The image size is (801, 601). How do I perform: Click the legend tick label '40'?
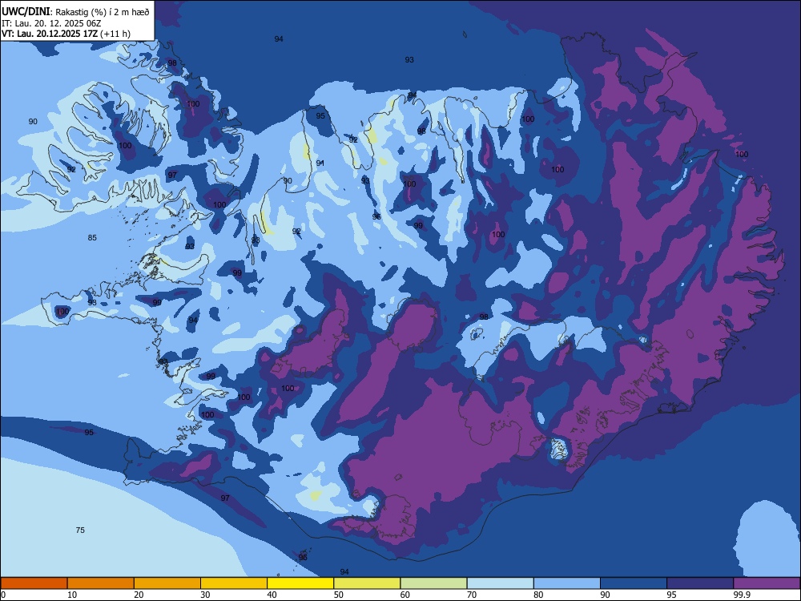coord(272,595)
